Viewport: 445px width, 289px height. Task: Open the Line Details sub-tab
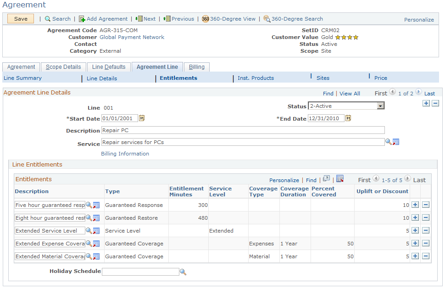102,78
